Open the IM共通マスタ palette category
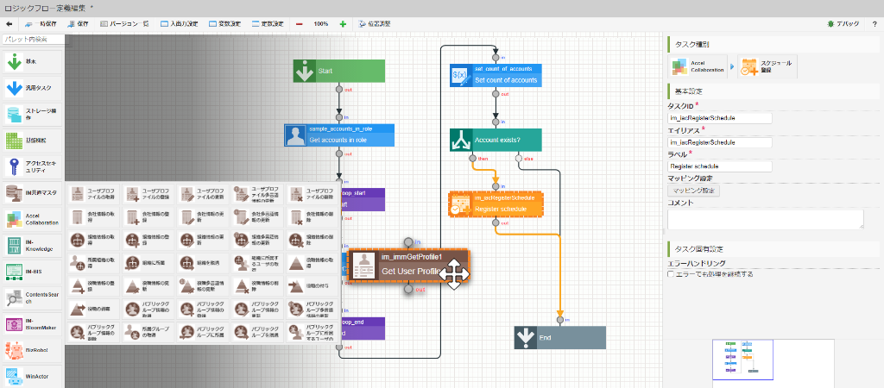Image resolution: width=884 pixels, height=388 pixels. (x=32, y=192)
